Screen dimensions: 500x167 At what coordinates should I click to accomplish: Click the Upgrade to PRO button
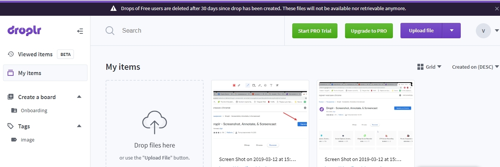pyautogui.click(x=369, y=31)
